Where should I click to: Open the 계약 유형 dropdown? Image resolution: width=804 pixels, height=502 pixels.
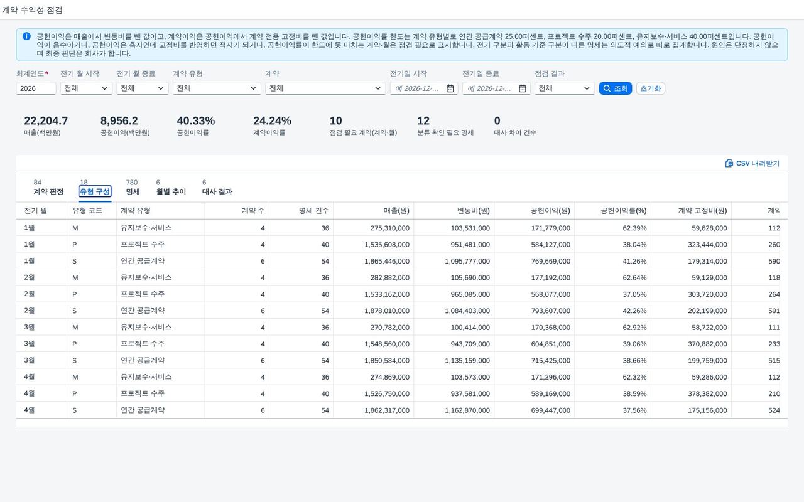(x=217, y=88)
